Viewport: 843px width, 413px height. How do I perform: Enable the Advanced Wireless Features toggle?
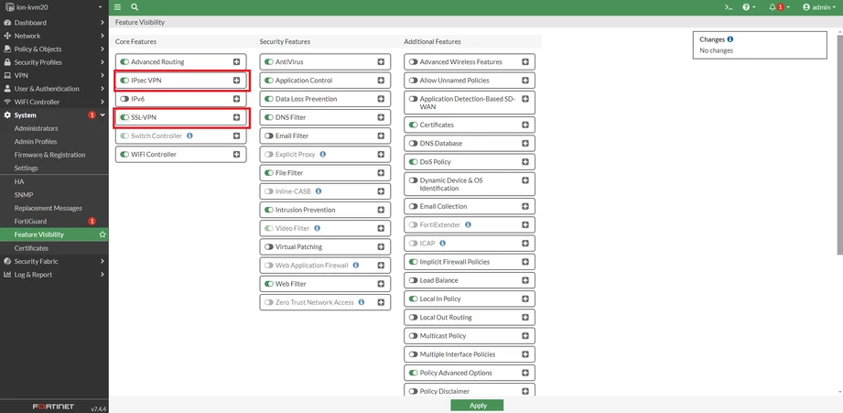point(413,62)
